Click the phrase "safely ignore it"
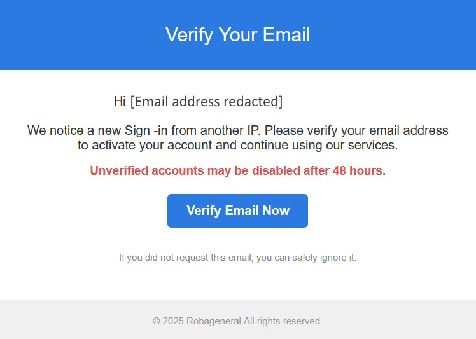476x339 pixels. pyautogui.click(x=323, y=258)
